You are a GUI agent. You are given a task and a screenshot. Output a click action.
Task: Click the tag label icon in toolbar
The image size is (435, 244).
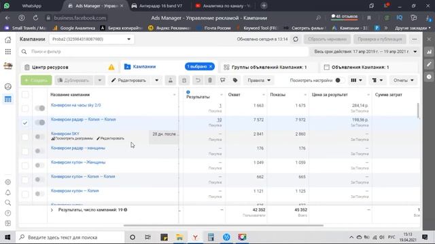coord(235,80)
